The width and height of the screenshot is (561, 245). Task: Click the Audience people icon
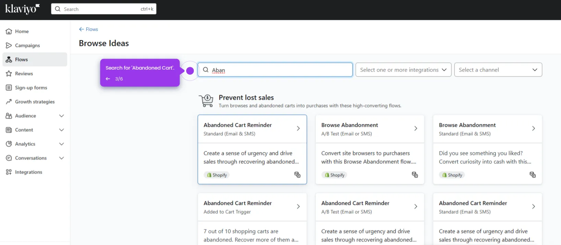coord(9,116)
